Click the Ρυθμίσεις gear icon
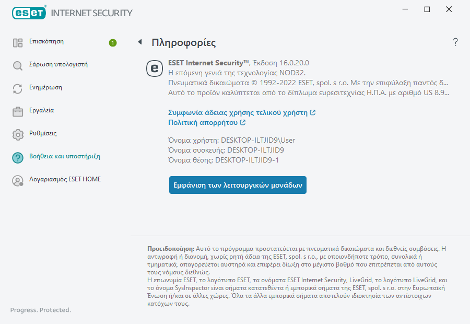The width and height of the screenshot is (470, 324). point(18,135)
